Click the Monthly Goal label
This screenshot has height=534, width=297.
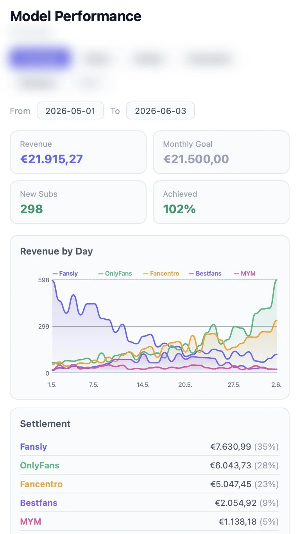[x=188, y=144]
